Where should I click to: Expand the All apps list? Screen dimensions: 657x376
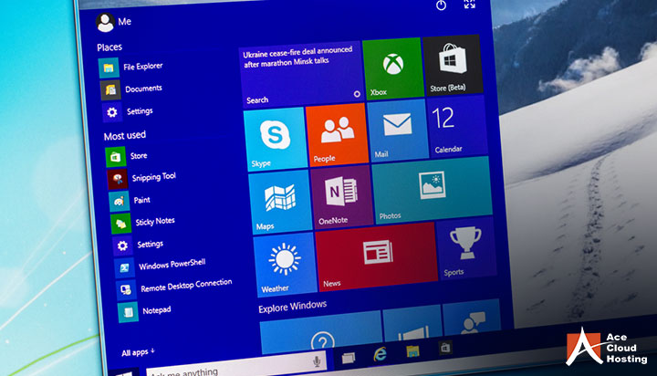139,351
